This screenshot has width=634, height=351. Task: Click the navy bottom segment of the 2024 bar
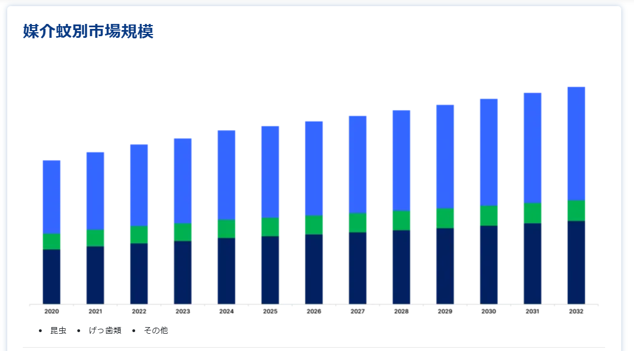(226, 270)
